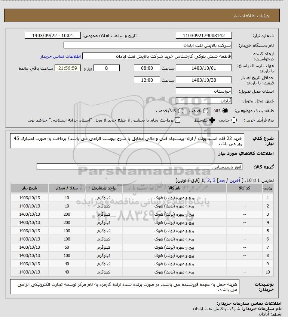Click the شماره نیاز number field
Image resolution: width=288 pixels, height=317 pixels.
tap(204, 35)
